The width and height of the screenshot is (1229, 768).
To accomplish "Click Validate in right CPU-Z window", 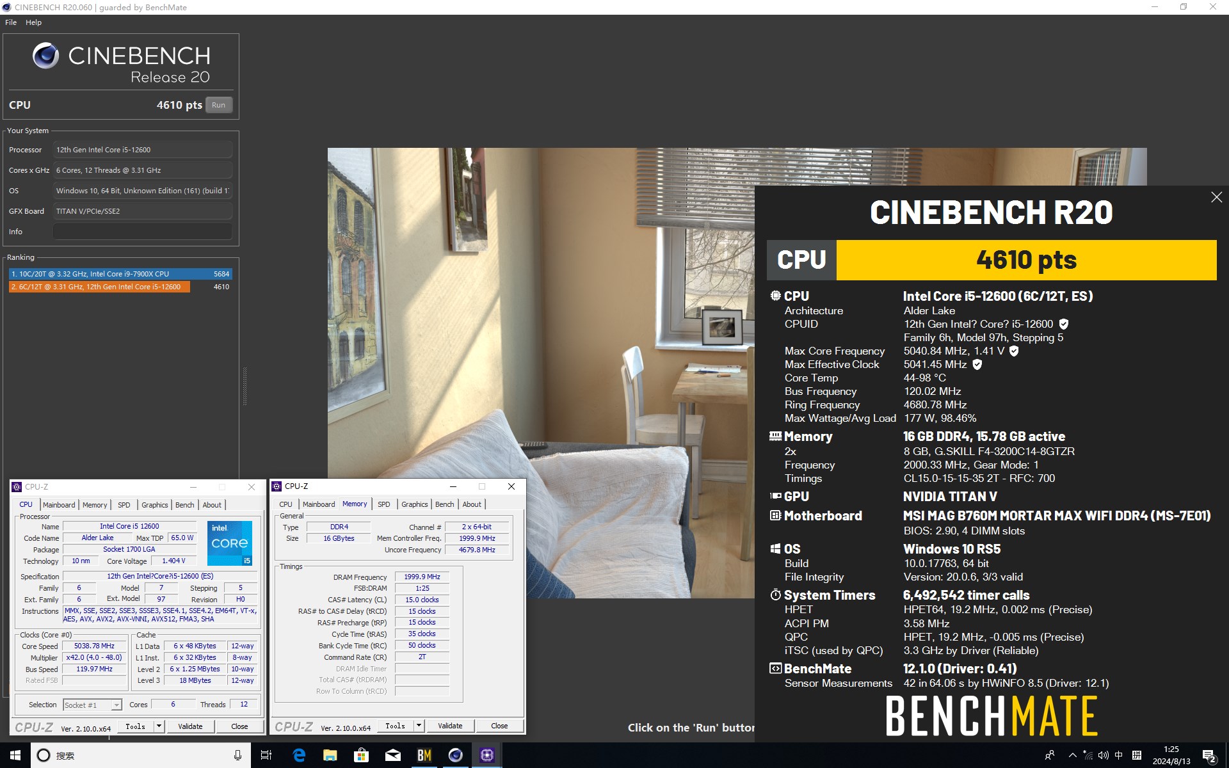I will click(450, 726).
